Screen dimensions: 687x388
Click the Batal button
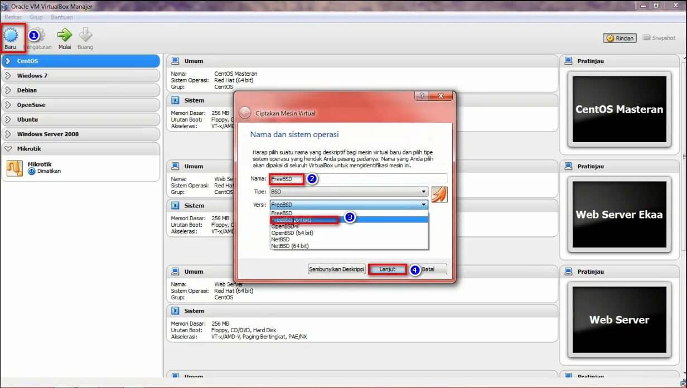click(428, 269)
